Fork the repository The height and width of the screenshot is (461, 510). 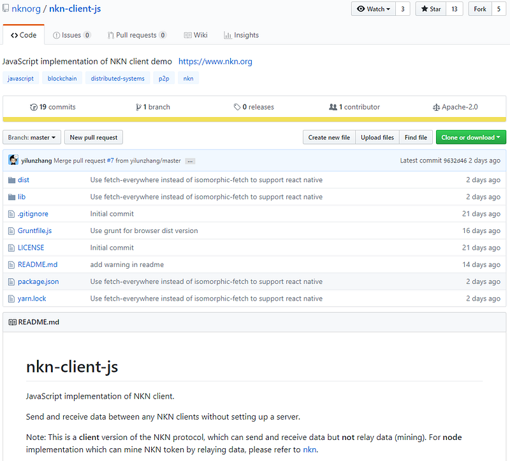480,9
